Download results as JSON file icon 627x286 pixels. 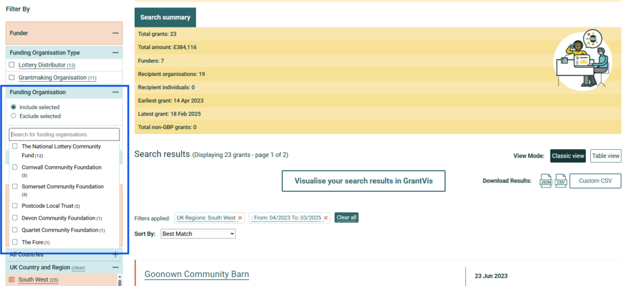pyautogui.click(x=545, y=182)
